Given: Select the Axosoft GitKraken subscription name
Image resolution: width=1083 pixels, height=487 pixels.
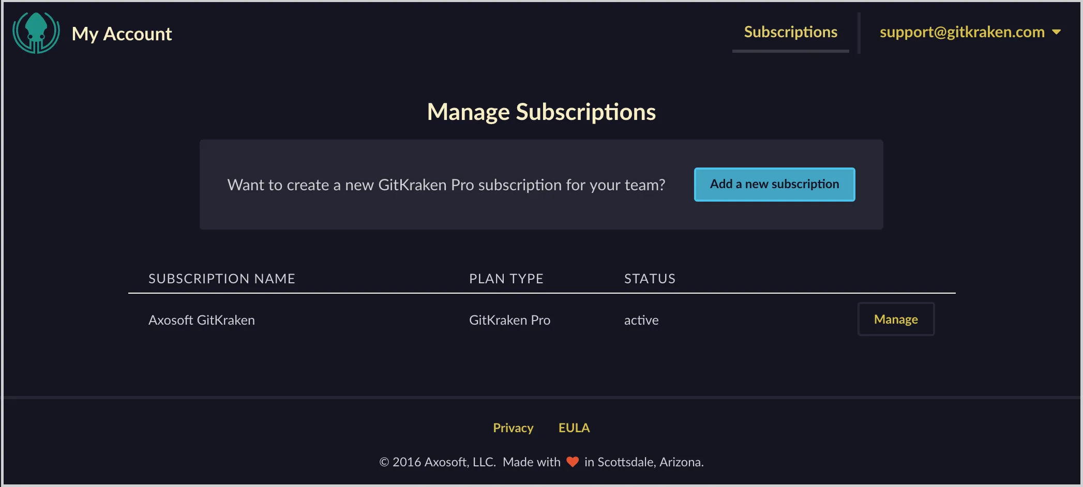Looking at the screenshot, I should pos(201,321).
